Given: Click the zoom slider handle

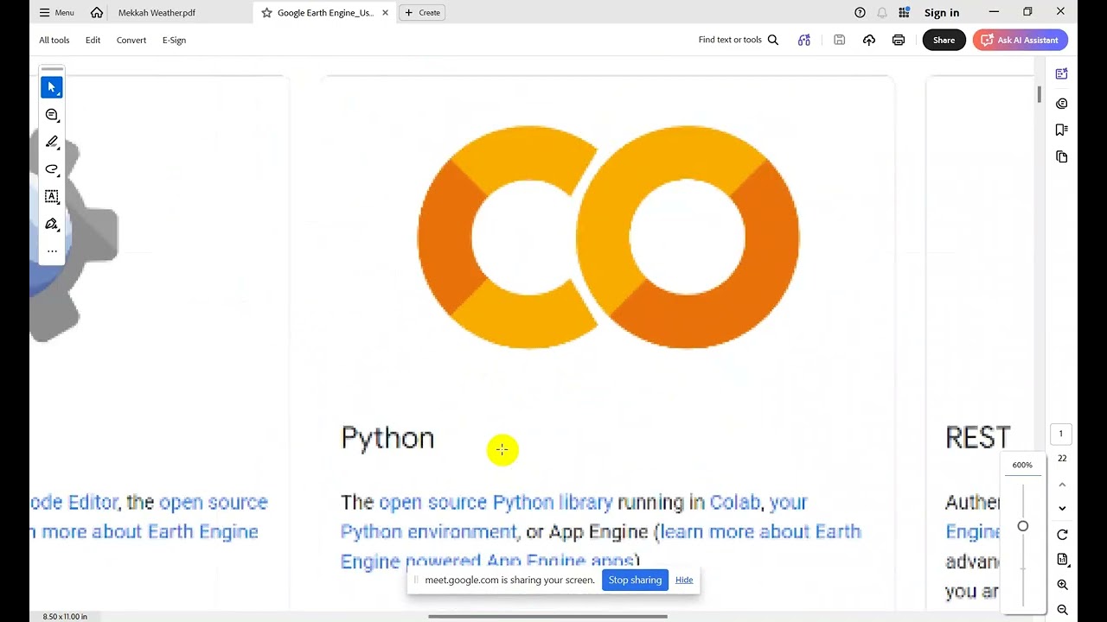Looking at the screenshot, I should 1023,526.
